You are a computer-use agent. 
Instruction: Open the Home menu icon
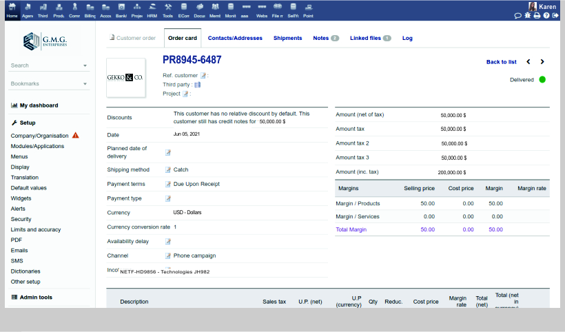pyautogui.click(x=12, y=9)
